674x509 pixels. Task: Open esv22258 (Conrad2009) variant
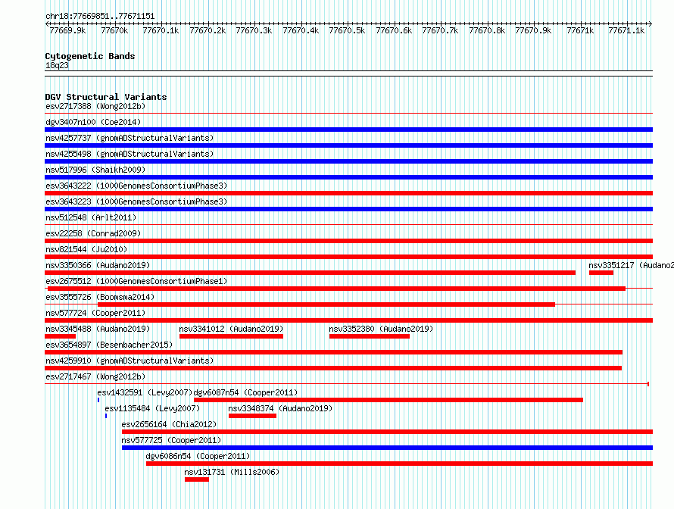(x=93, y=233)
